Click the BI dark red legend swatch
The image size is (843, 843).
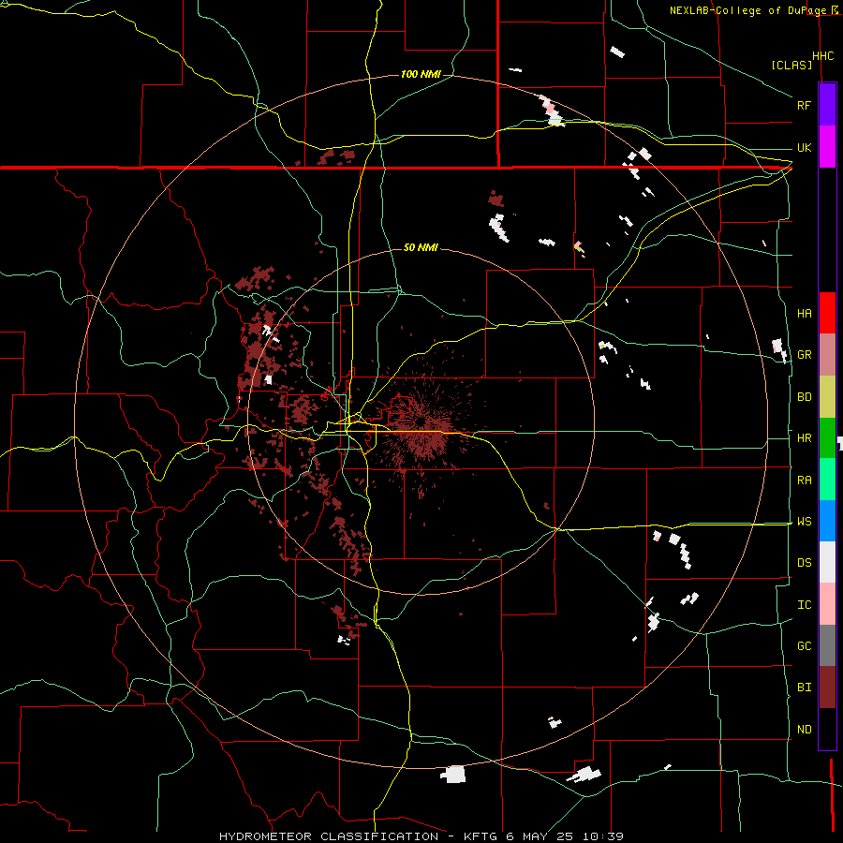[827, 688]
